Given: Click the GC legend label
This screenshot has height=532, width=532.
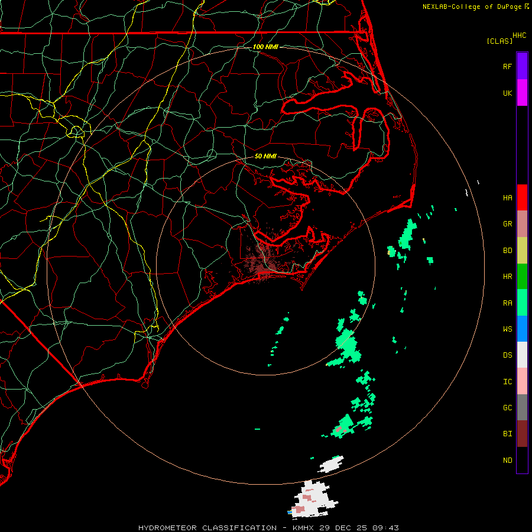Looking at the screenshot, I should [508, 408].
